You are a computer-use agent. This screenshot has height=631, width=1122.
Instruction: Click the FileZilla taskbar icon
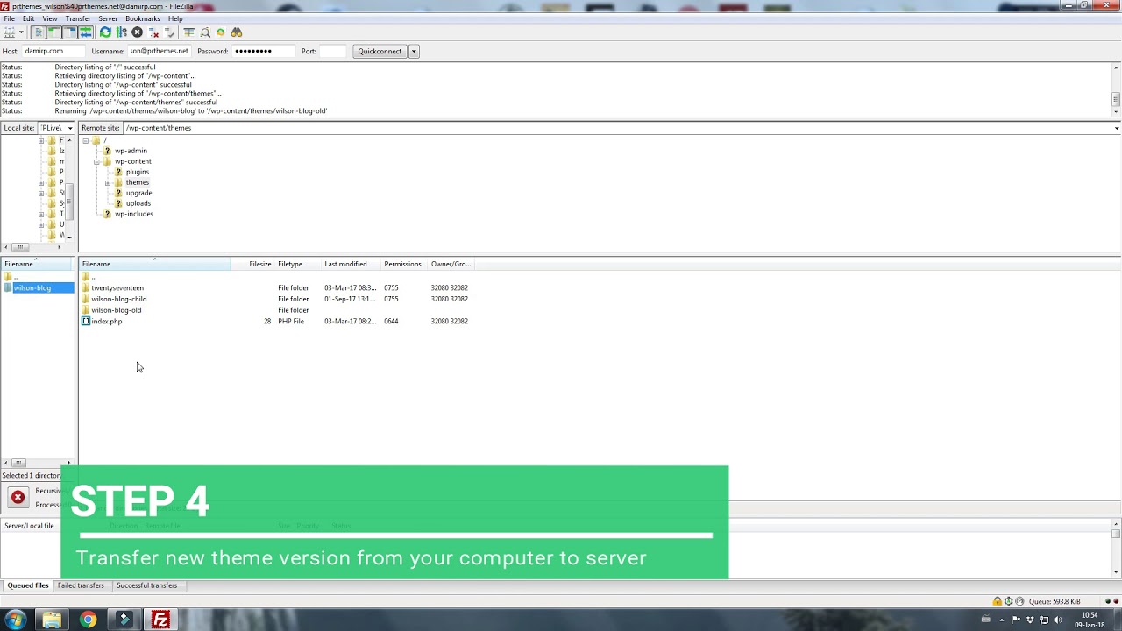160,620
